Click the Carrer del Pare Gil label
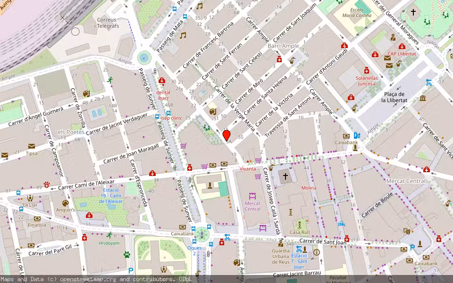The height and width of the screenshot is (283, 453). coord(50,250)
